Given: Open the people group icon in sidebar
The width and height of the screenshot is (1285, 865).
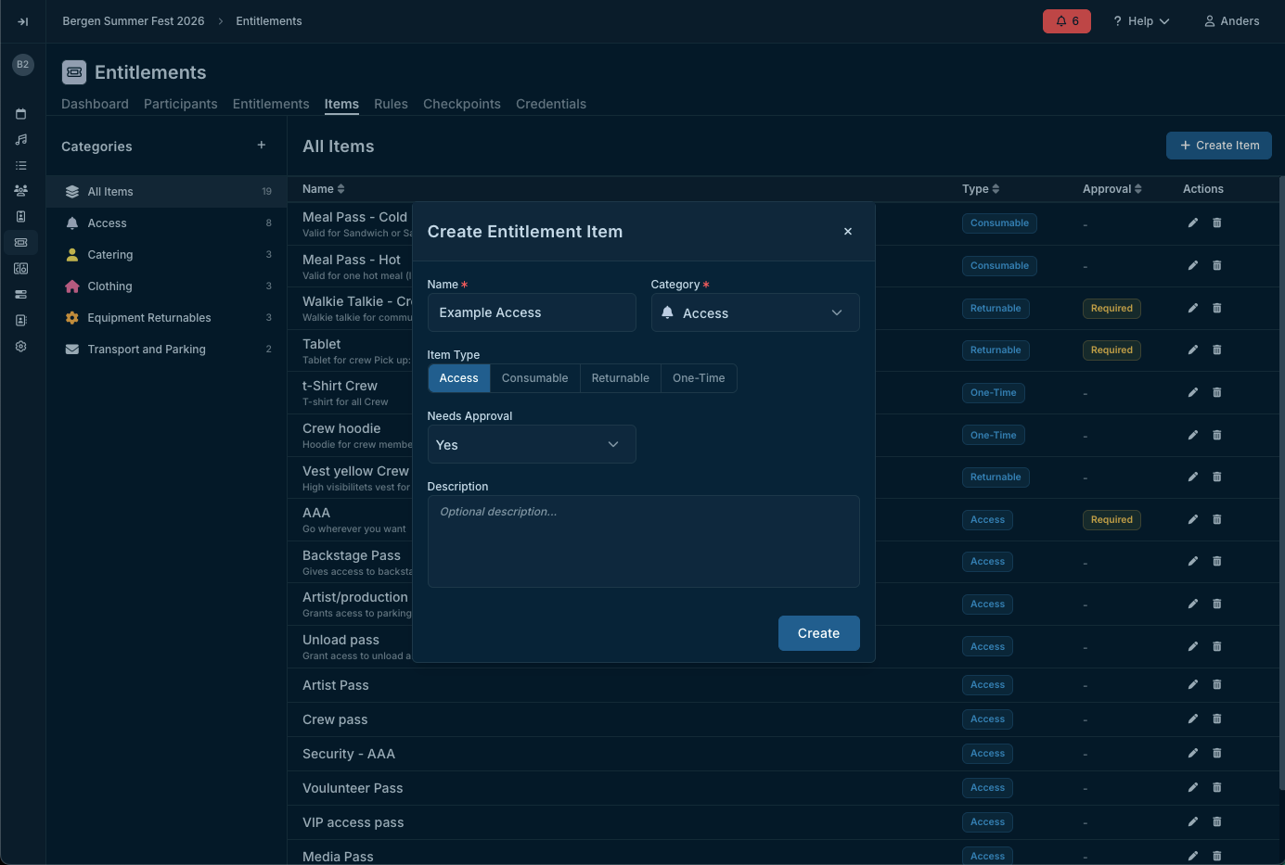Looking at the screenshot, I should (x=21, y=190).
